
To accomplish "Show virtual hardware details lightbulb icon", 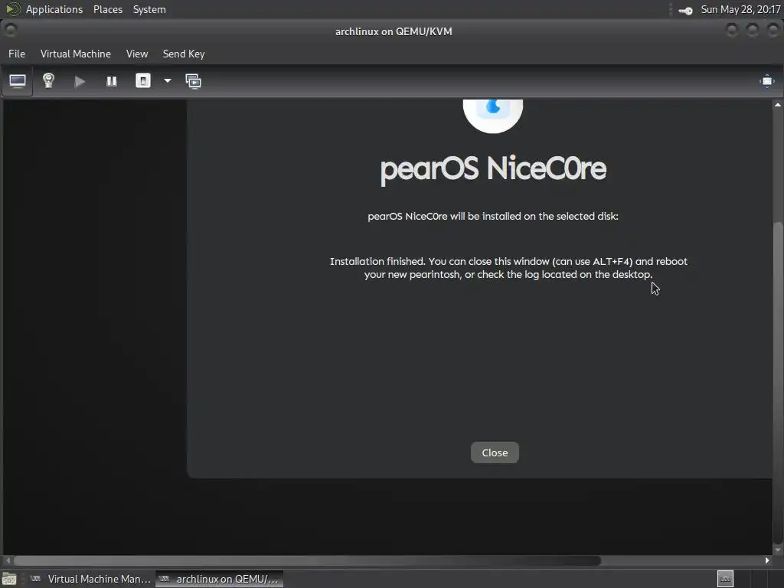I will (48, 81).
